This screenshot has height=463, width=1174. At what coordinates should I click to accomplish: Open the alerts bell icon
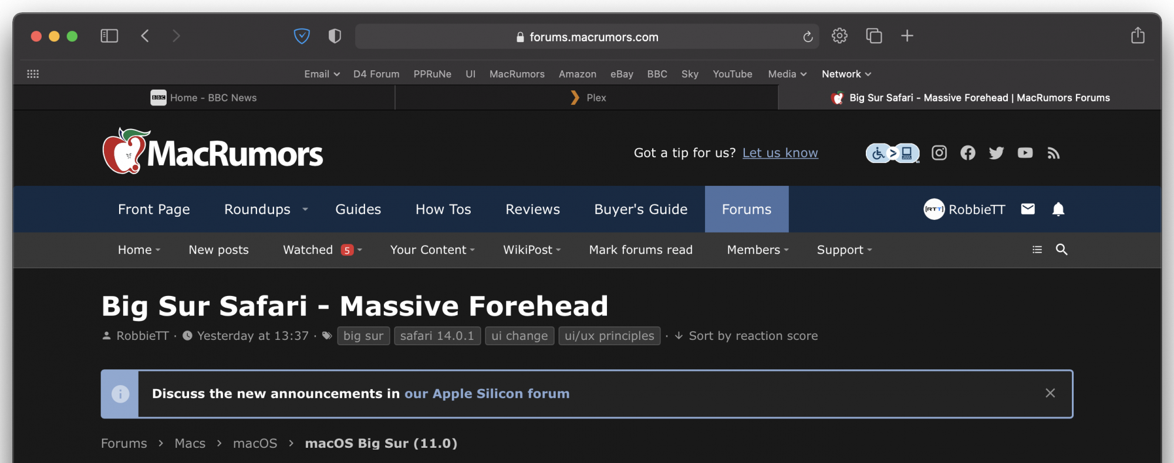1058,209
